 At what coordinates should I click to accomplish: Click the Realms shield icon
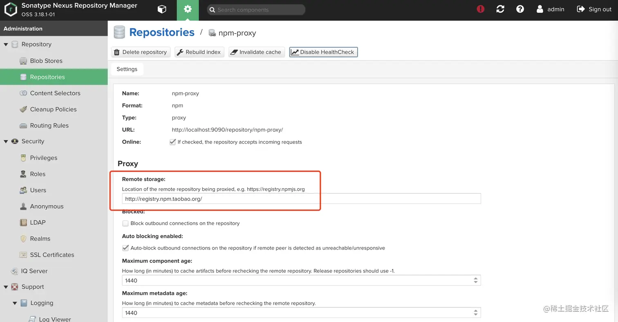pyautogui.click(x=23, y=239)
